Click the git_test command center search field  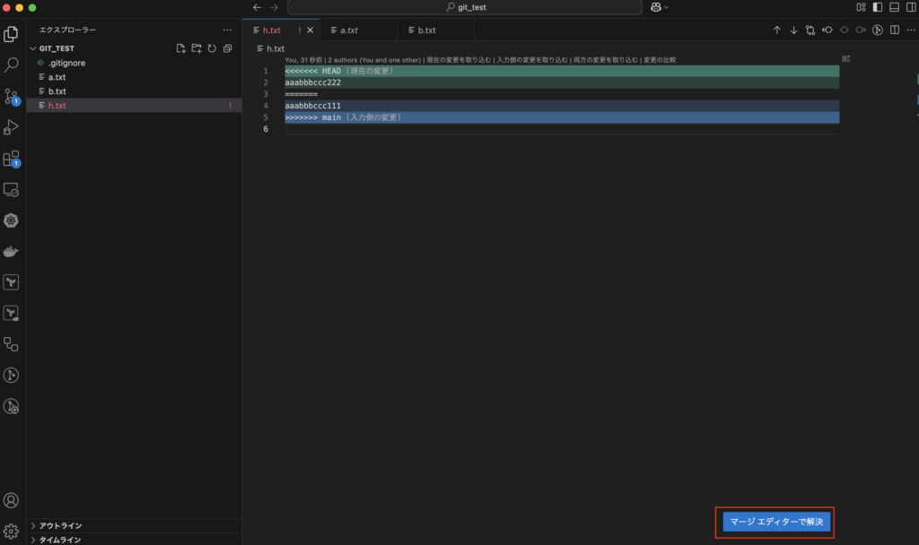point(465,7)
